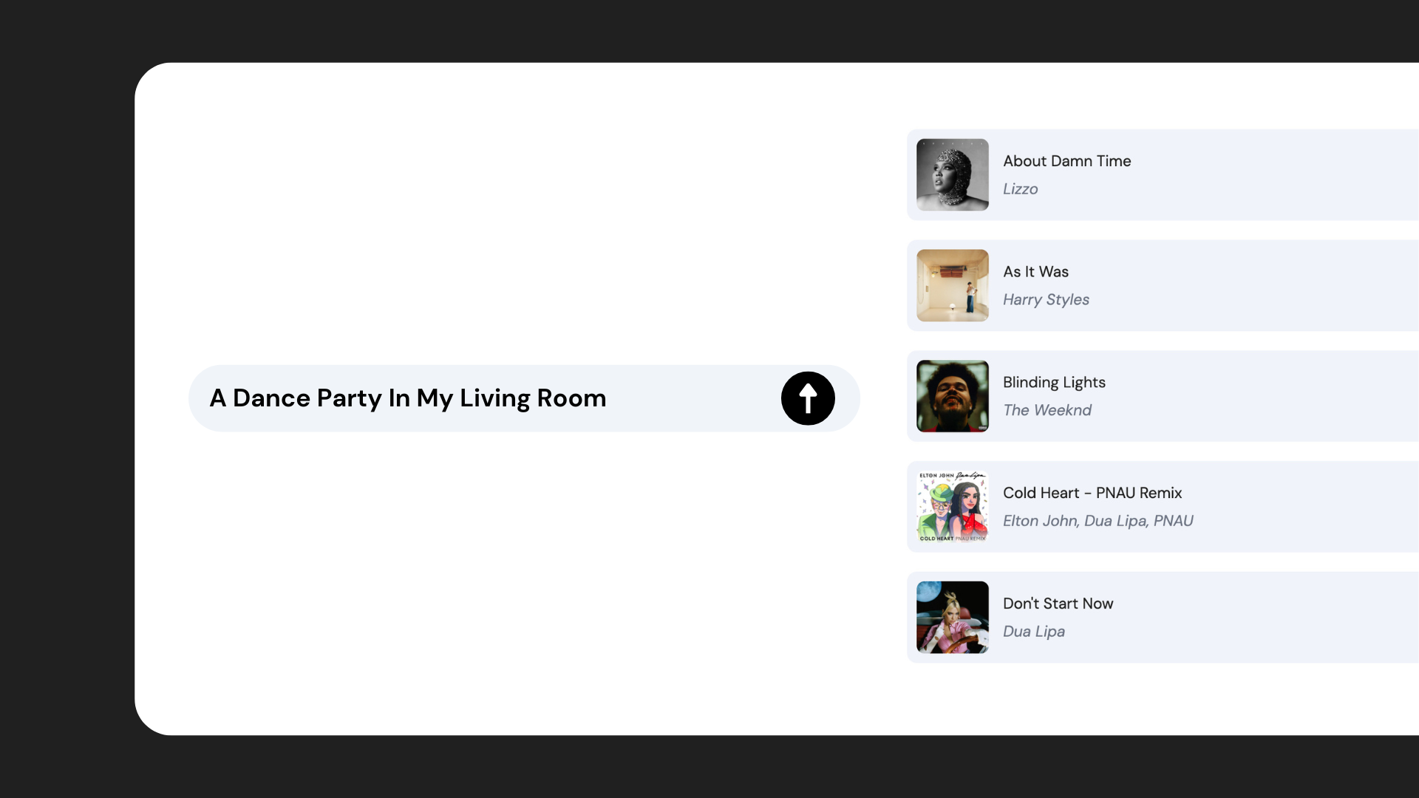Screen dimensions: 1419x798
Task: Open the About Damn Time album cover
Action: (x=953, y=175)
